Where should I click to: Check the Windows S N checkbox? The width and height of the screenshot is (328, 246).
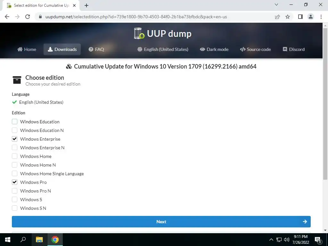(15, 208)
